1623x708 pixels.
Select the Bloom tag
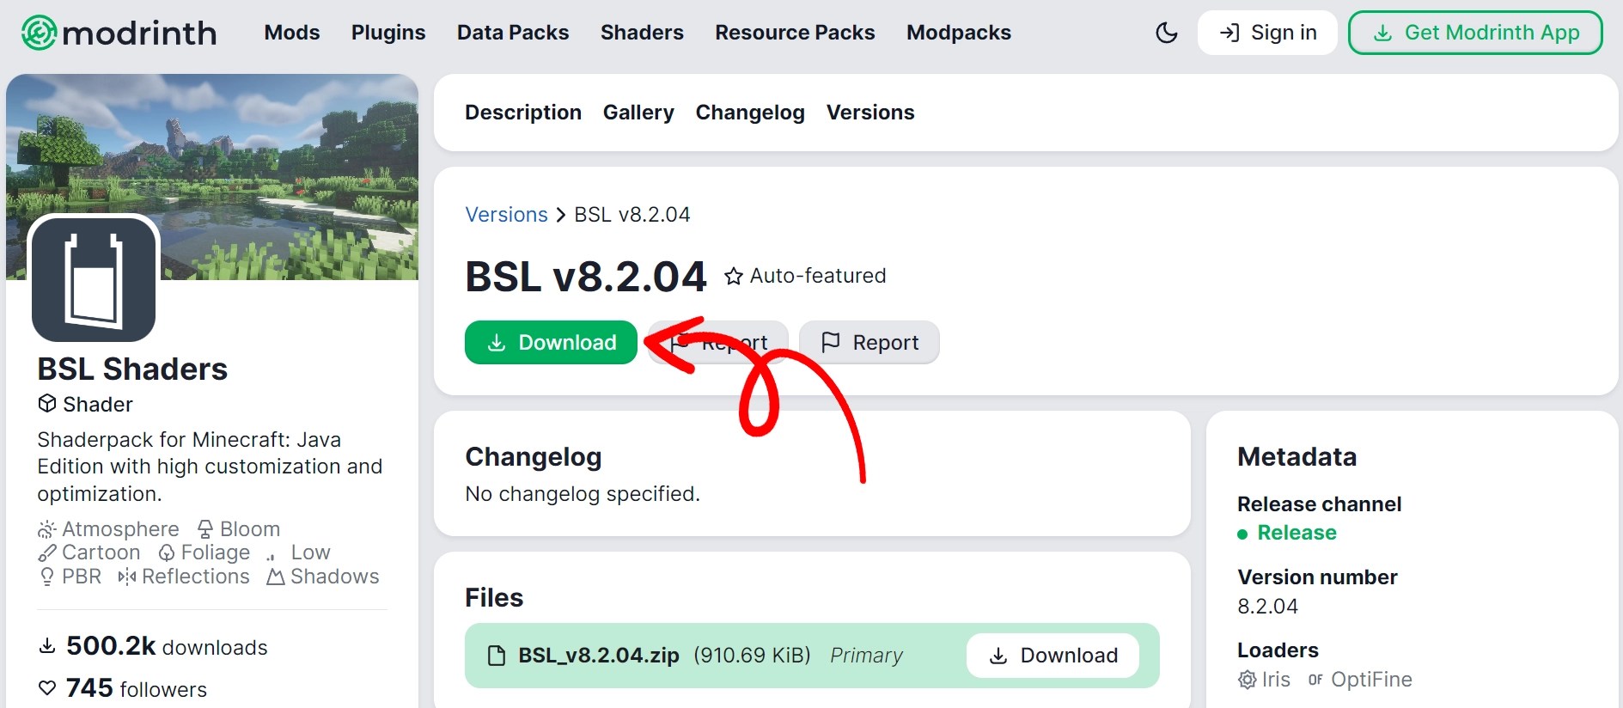238,528
